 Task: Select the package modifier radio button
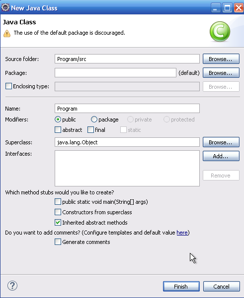coord(94,119)
